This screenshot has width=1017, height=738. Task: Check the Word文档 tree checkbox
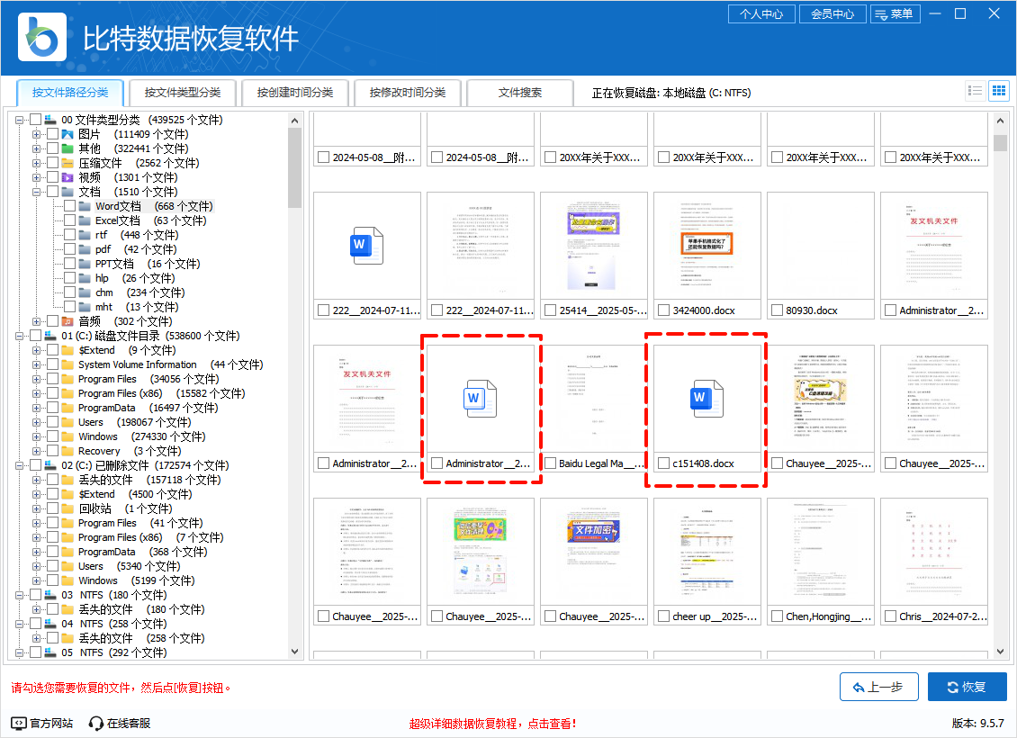70,206
